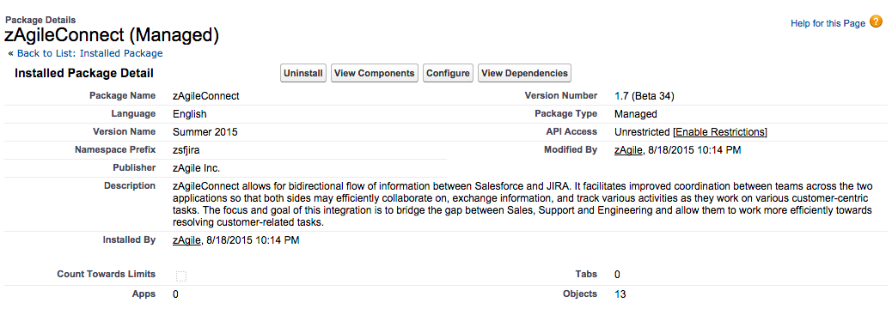Click the Installed Package Detail heading
The image size is (892, 315).
(x=84, y=73)
